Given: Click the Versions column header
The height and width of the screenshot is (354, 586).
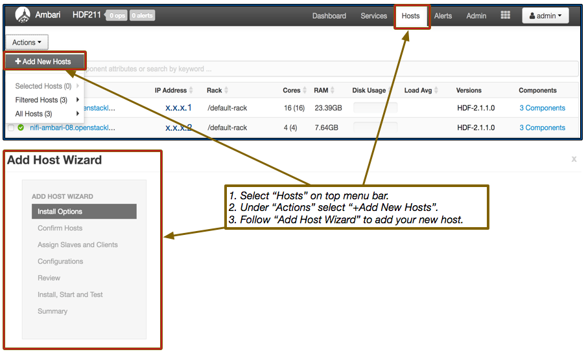Looking at the screenshot, I should (x=469, y=90).
